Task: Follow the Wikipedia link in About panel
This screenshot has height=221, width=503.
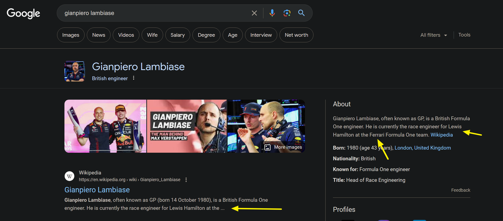Action: (442, 135)
